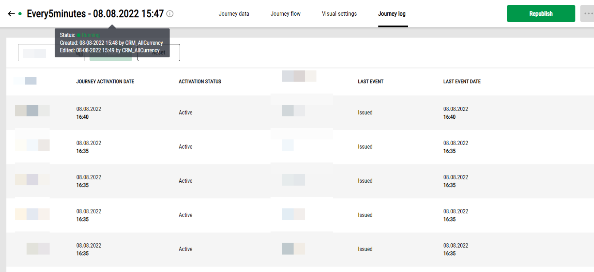This screenshot has height=272, width=594.
Task: Click the Activation Status column header
Action: [x=200, y=82]
